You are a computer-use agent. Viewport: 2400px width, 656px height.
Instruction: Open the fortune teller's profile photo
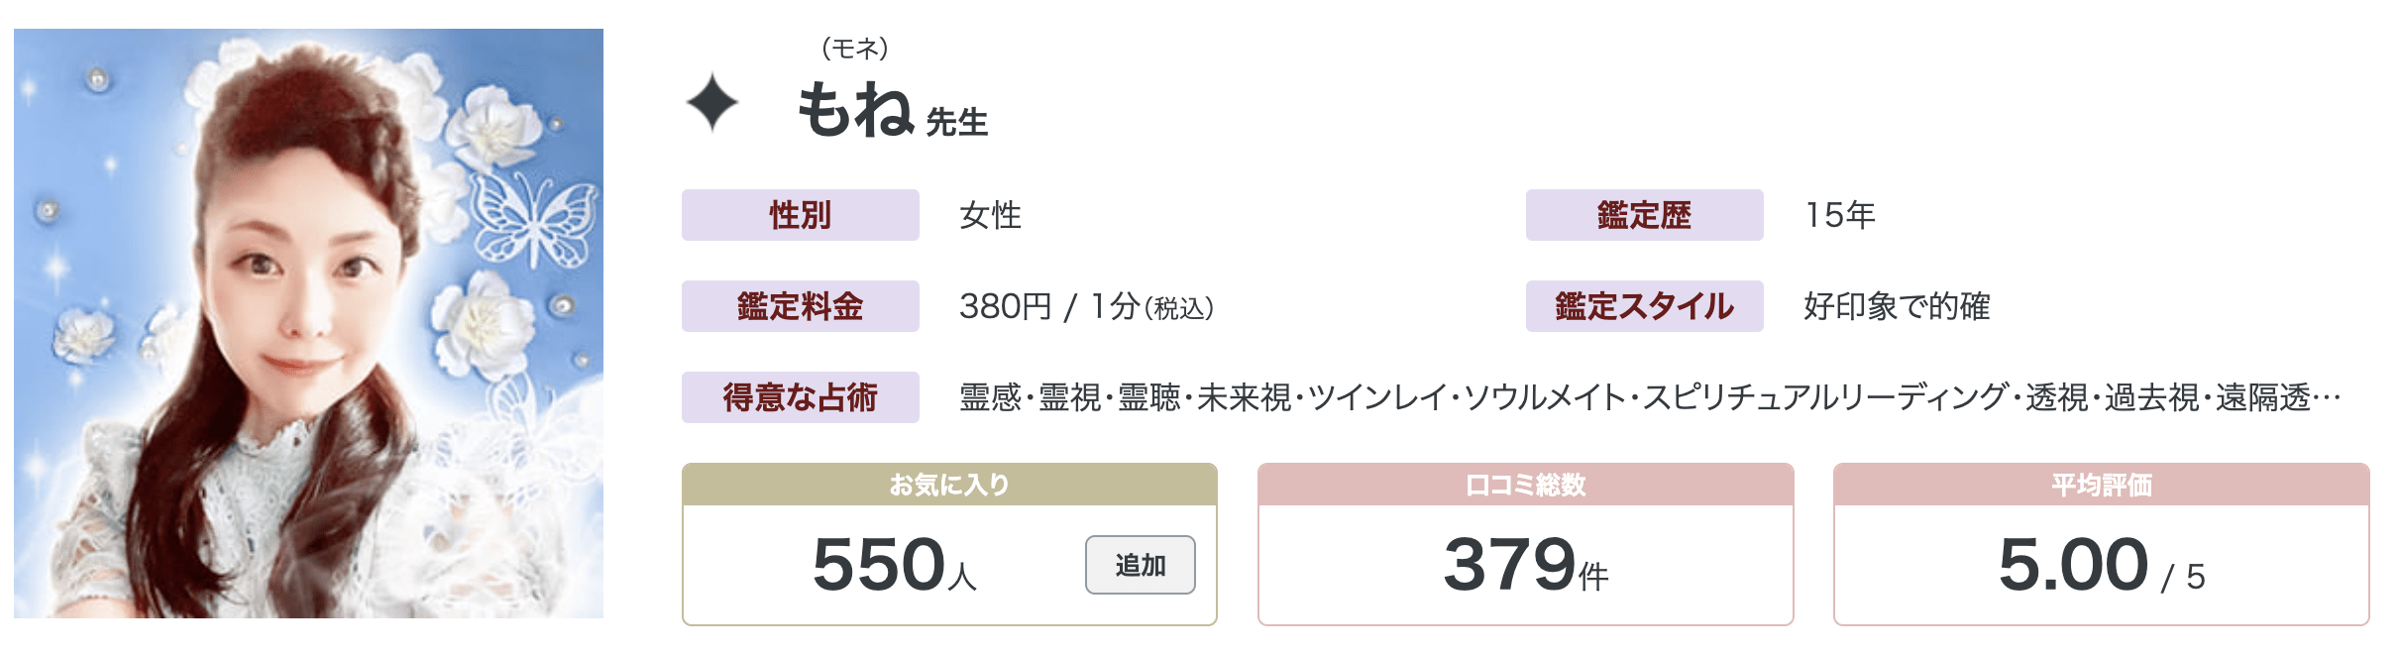(308, 323)
